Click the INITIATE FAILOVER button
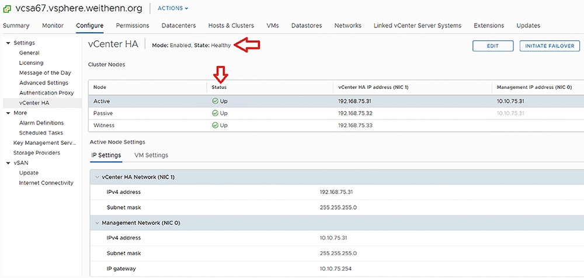Screen dimensions: 584x278 (x=550, y=46)
